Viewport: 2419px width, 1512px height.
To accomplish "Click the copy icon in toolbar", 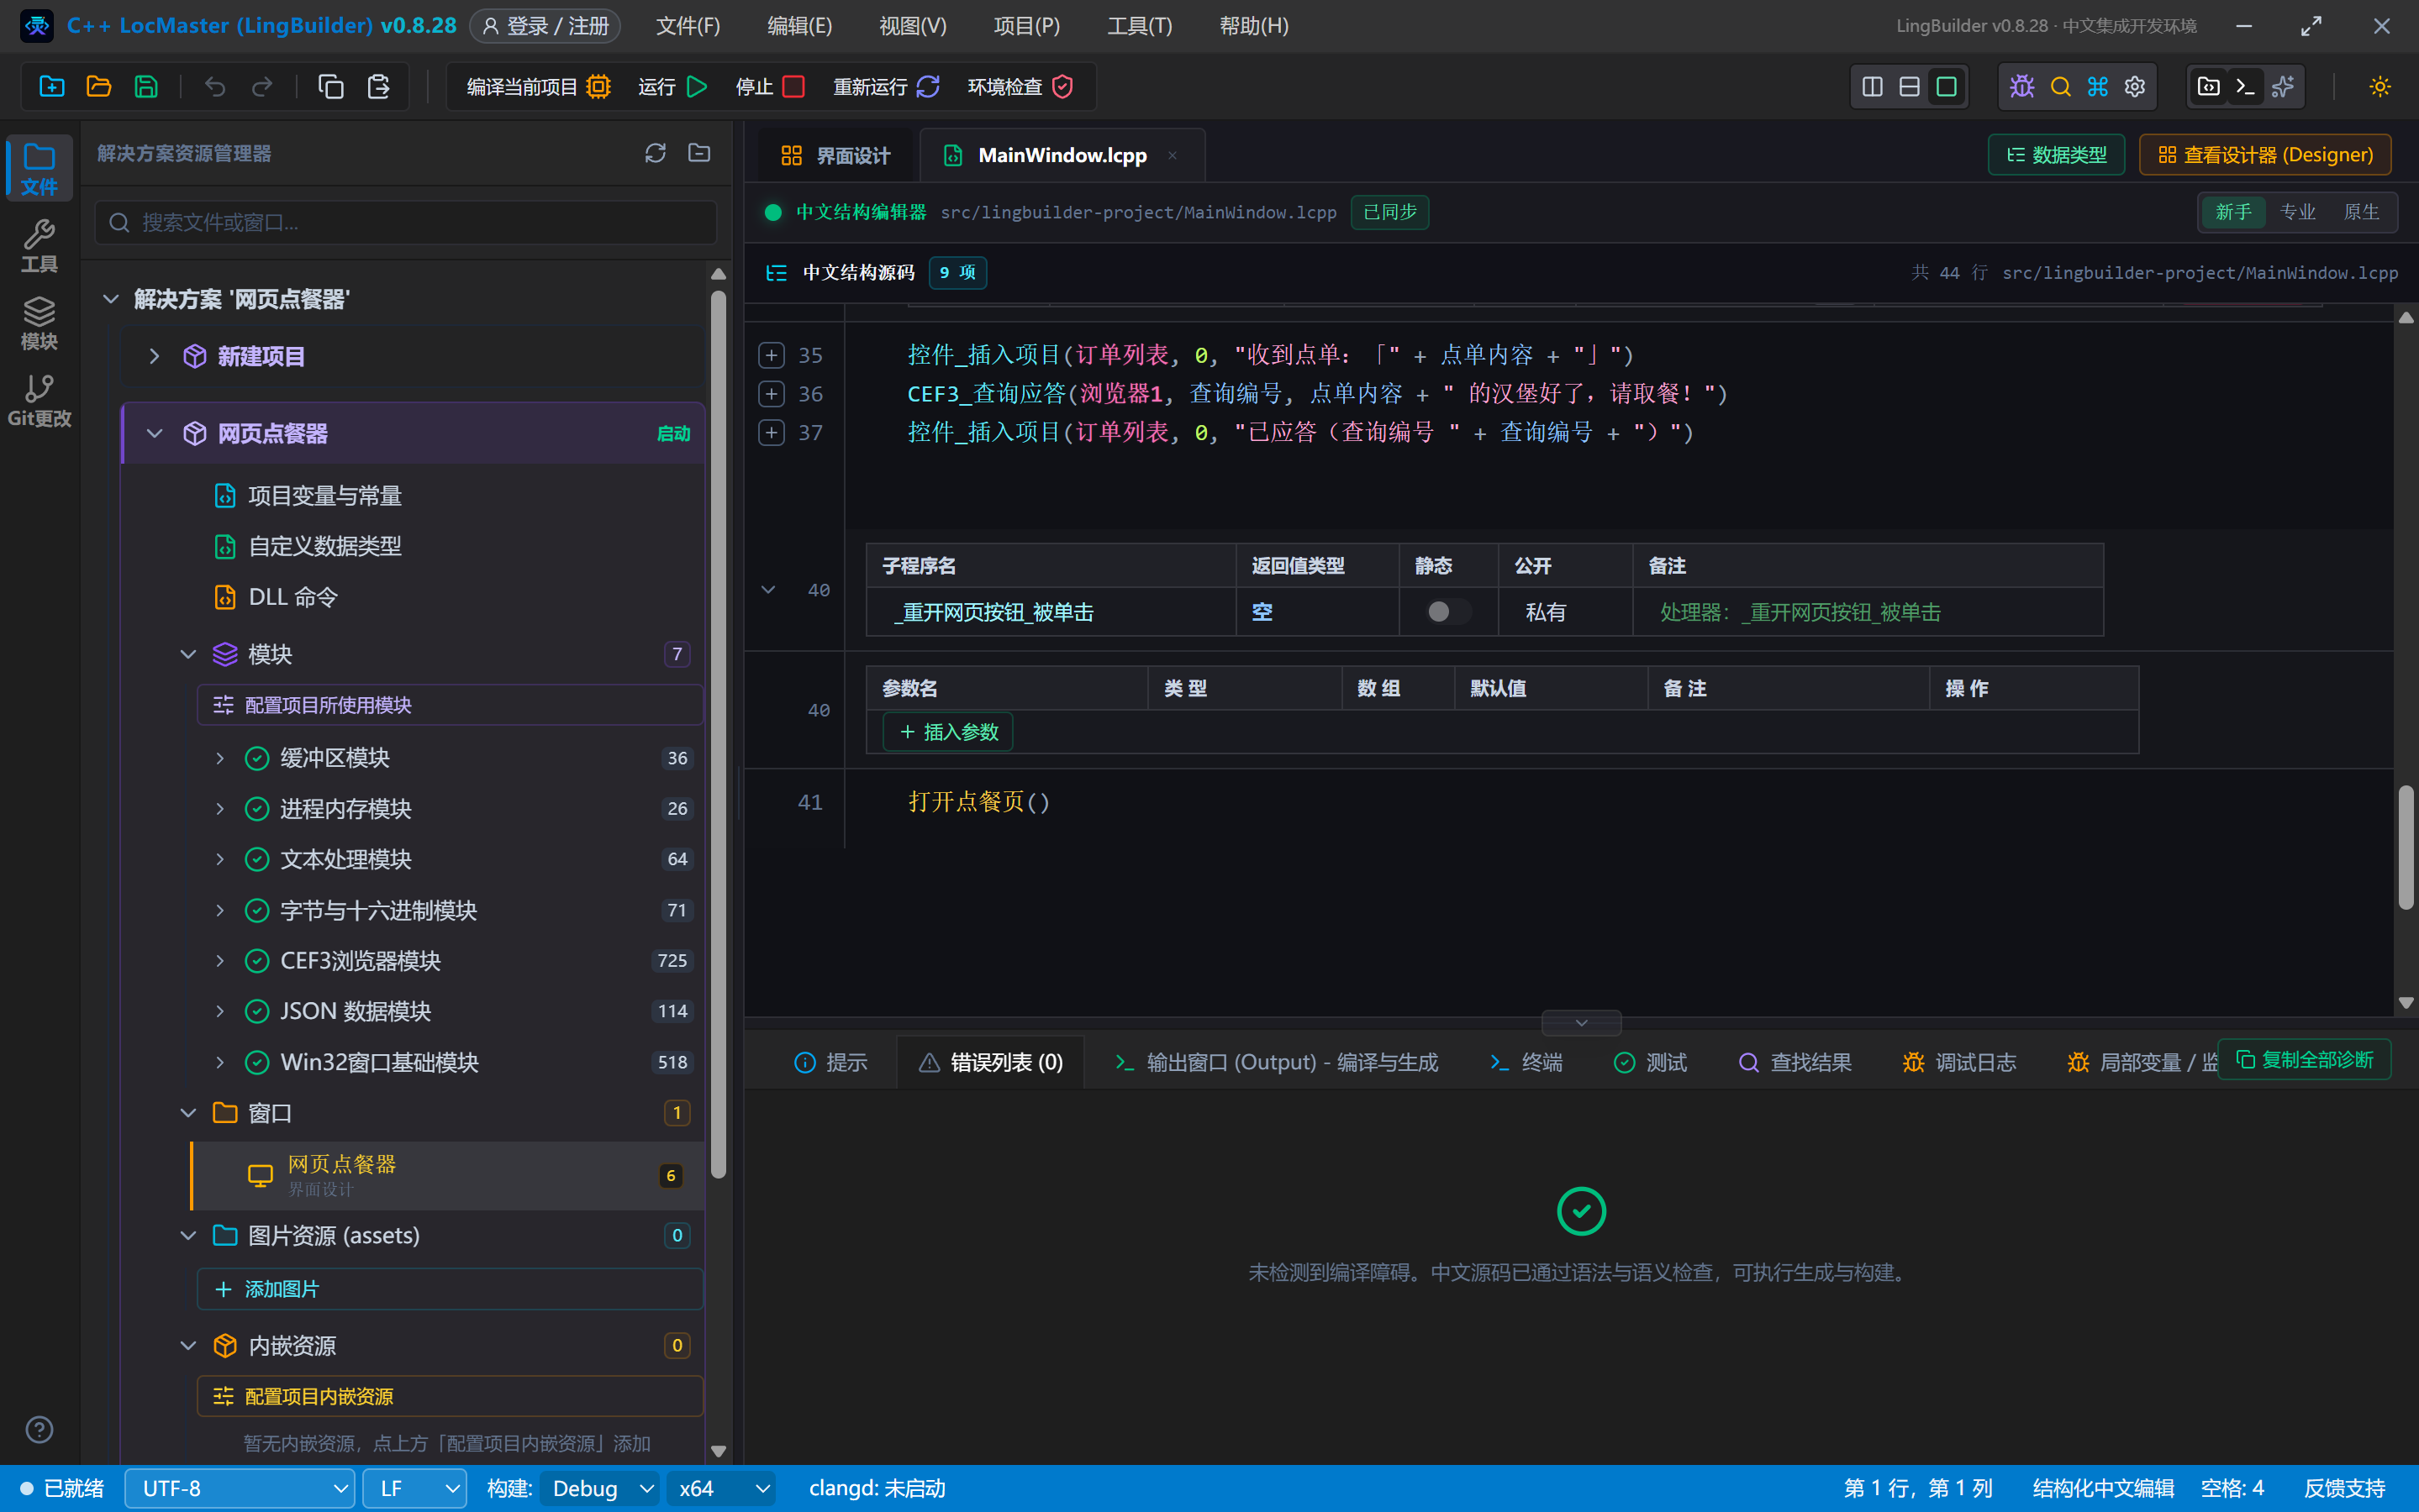I will click(331, 87).
